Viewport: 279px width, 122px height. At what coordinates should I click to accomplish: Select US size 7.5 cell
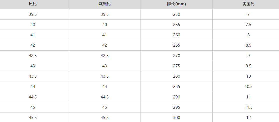pos(248,25)
